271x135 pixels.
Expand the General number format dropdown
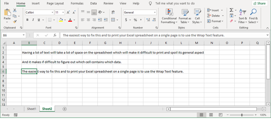(x=155, y=12)
